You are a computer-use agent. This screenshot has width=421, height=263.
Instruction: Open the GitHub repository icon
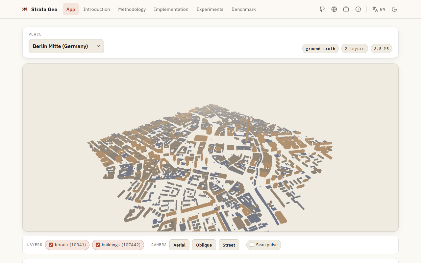[322, 9]
